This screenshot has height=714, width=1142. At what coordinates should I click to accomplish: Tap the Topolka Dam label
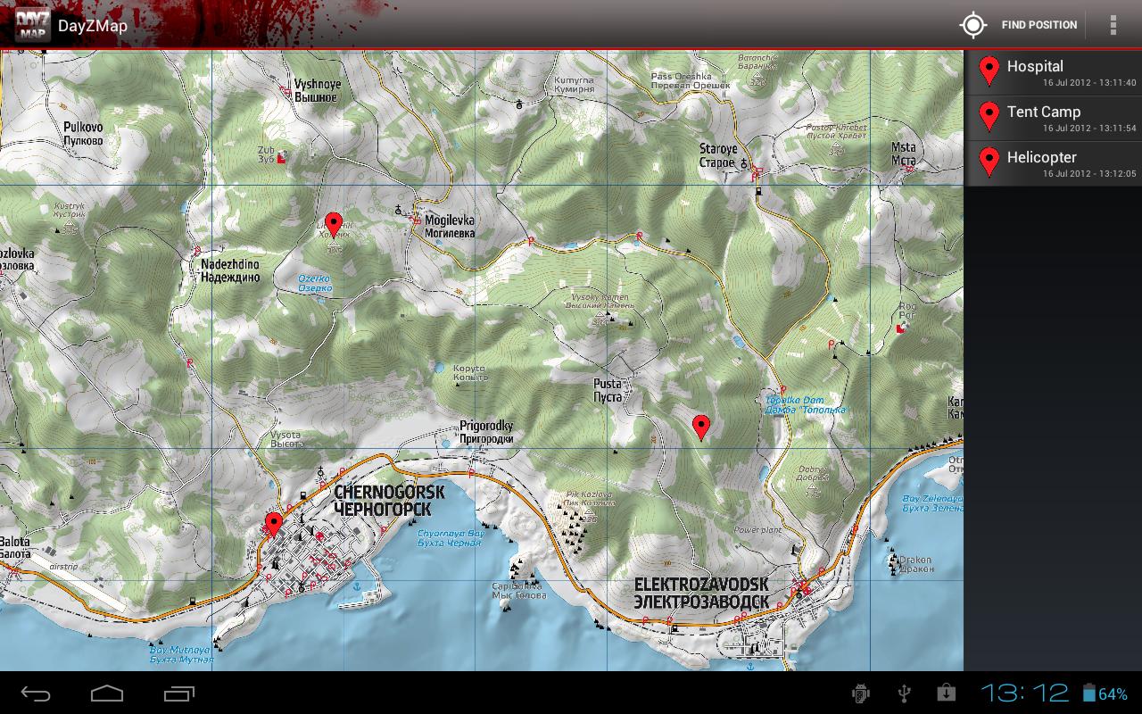coord(806,405)
